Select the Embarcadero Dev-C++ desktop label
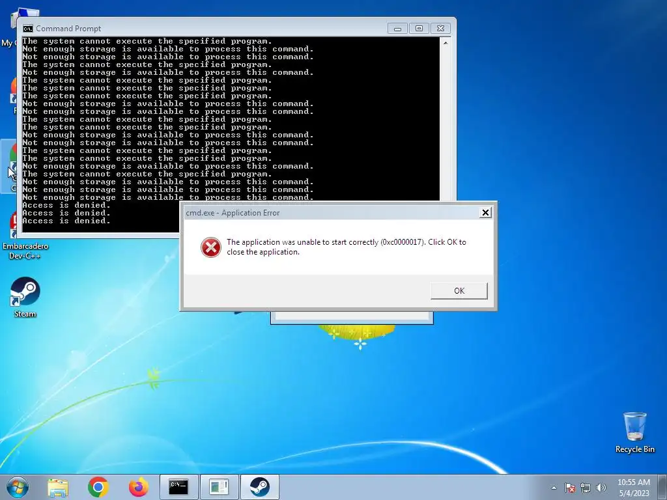Screen dimensions: 667x500 (25, 251)
